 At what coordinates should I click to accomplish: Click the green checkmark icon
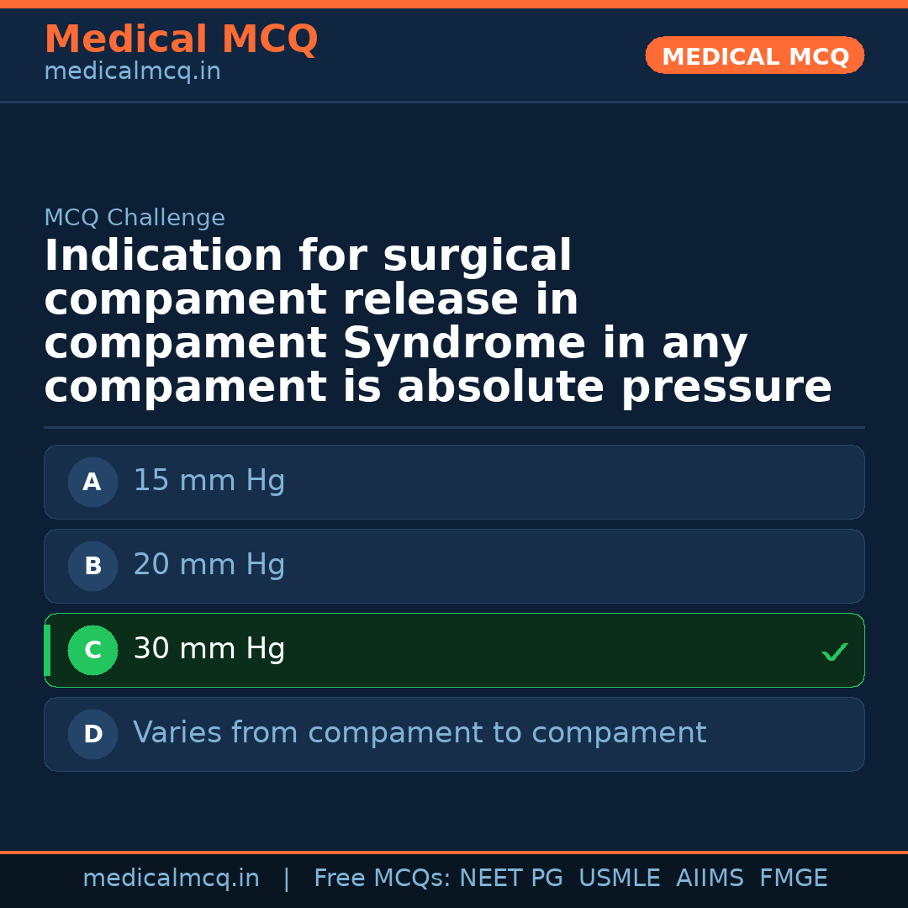point(834,652)
